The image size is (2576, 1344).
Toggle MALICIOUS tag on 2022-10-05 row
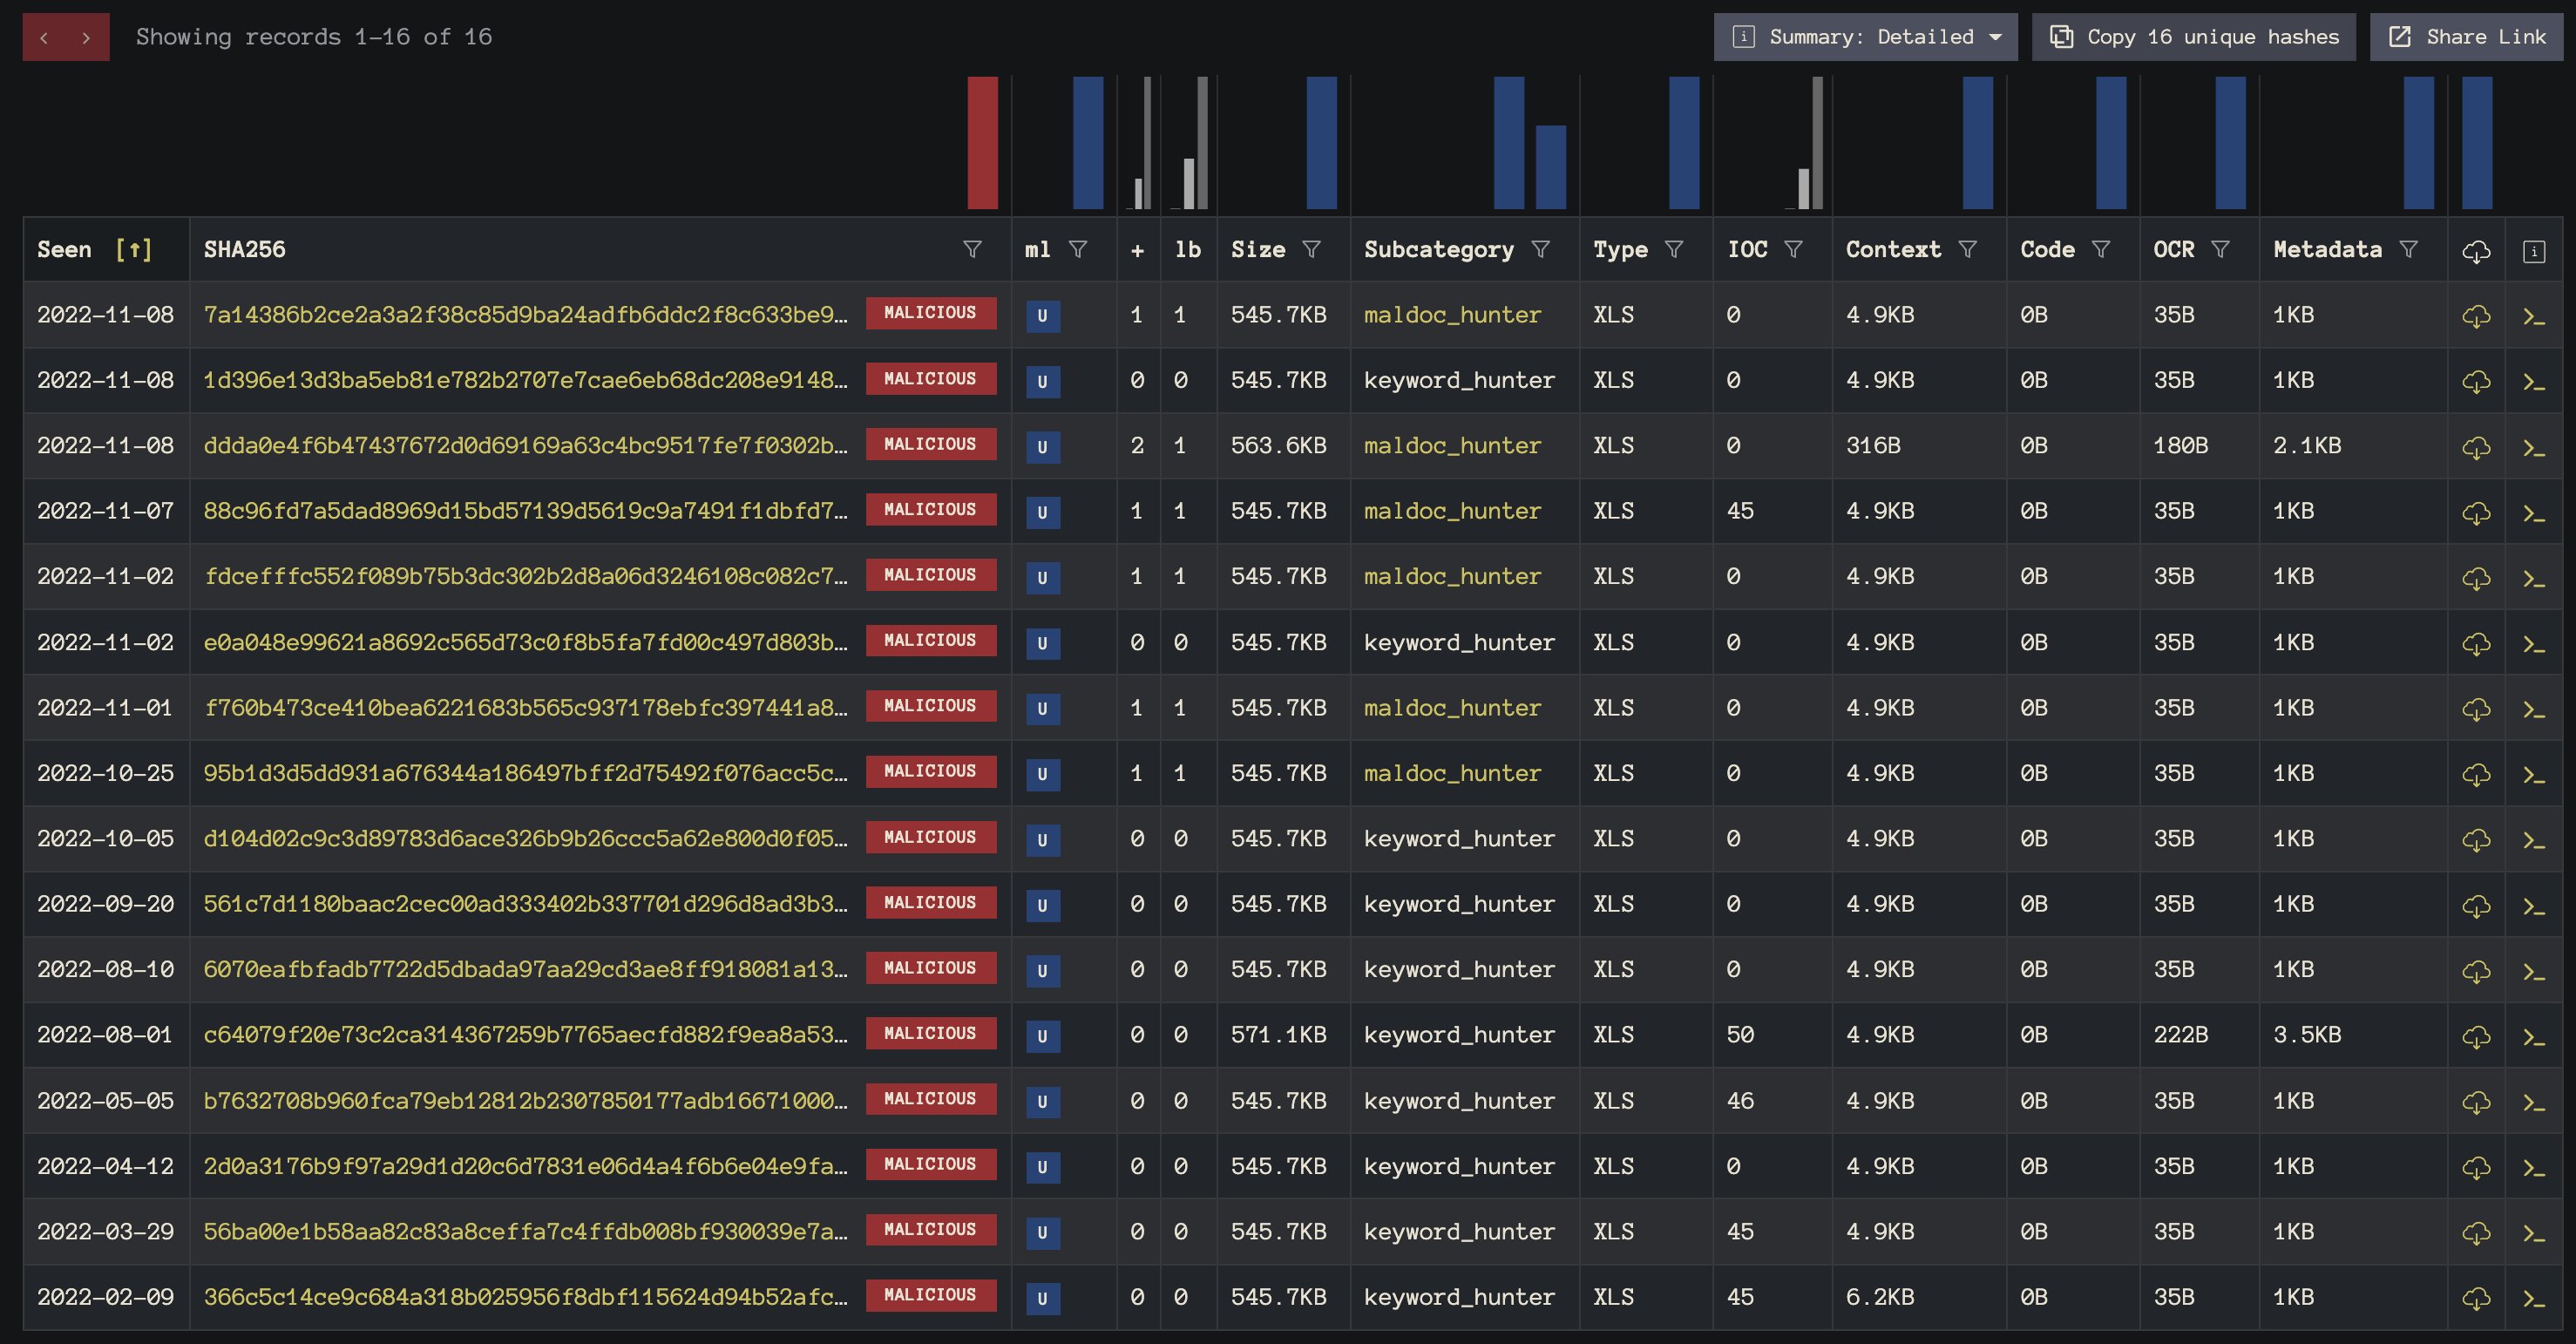(x=930, y=838)
